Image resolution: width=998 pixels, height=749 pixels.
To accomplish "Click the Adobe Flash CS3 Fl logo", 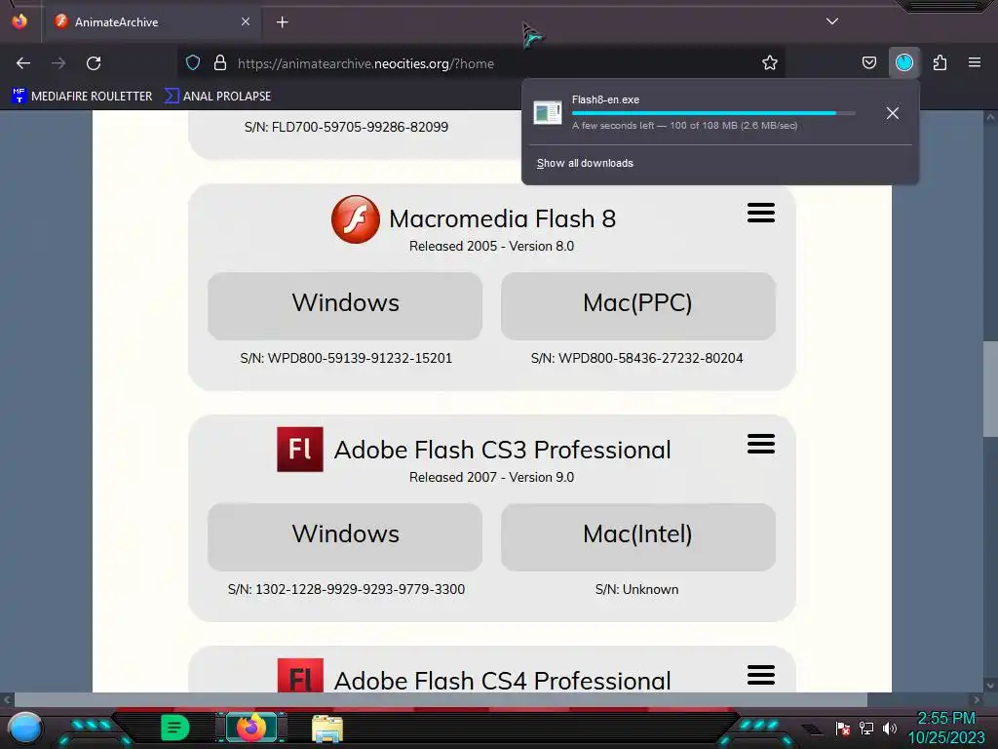I will (300, 449).
